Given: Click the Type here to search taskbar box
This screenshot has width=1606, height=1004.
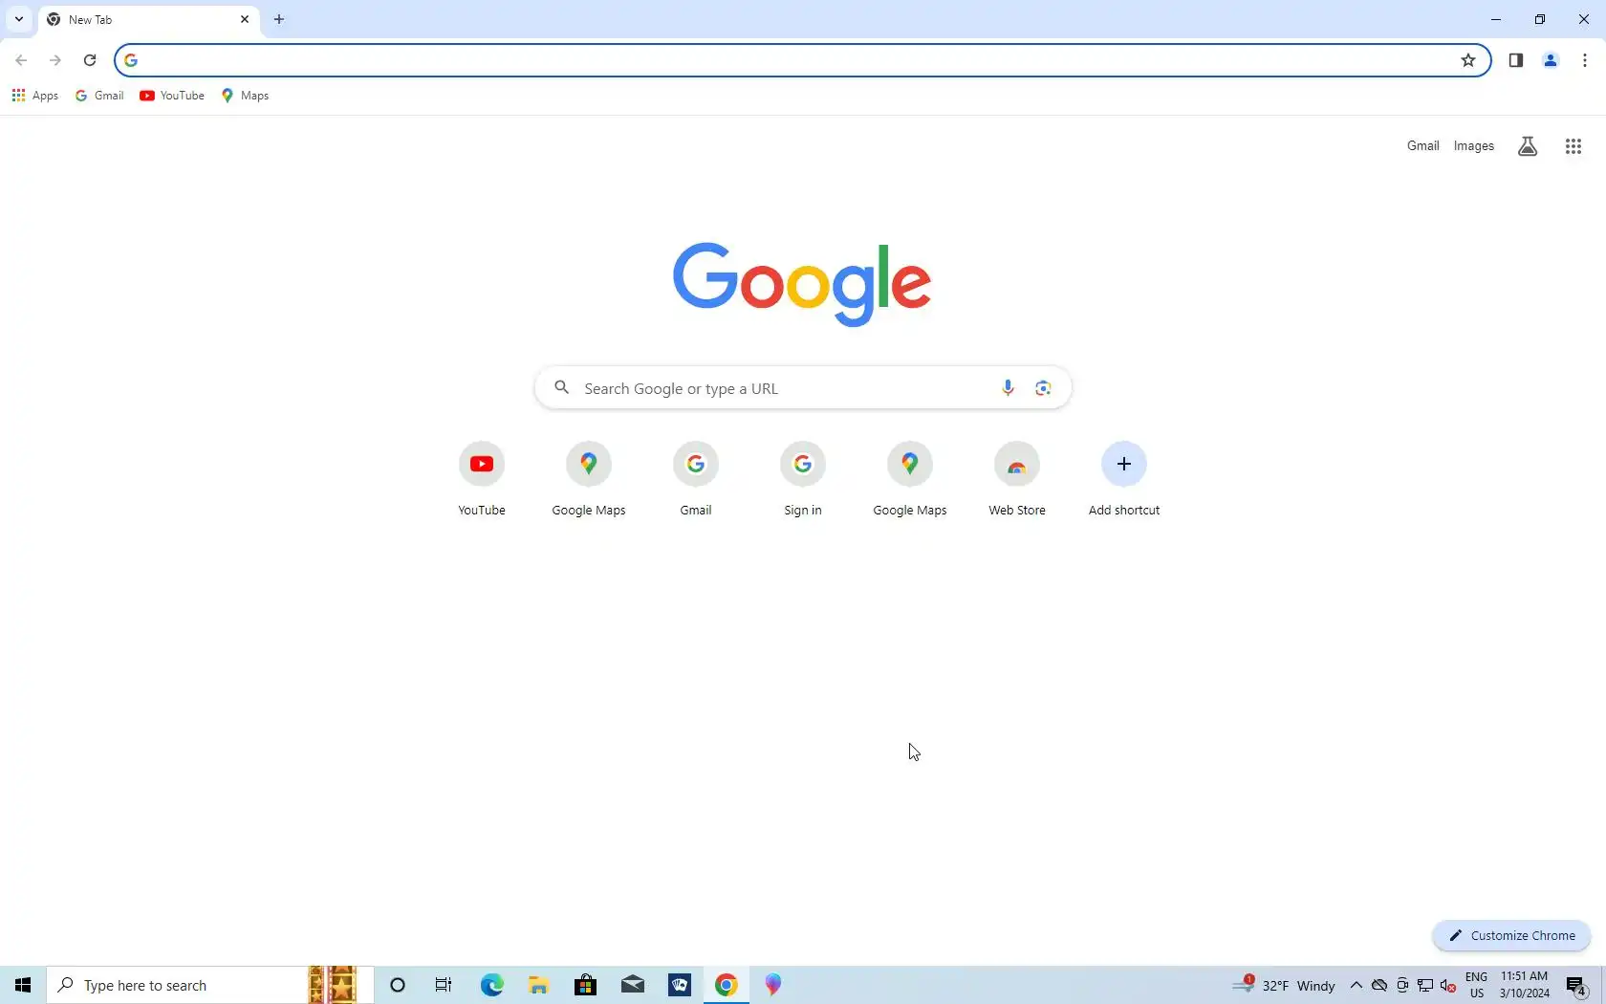Looking at the screenshot, I should click(209, 985).
